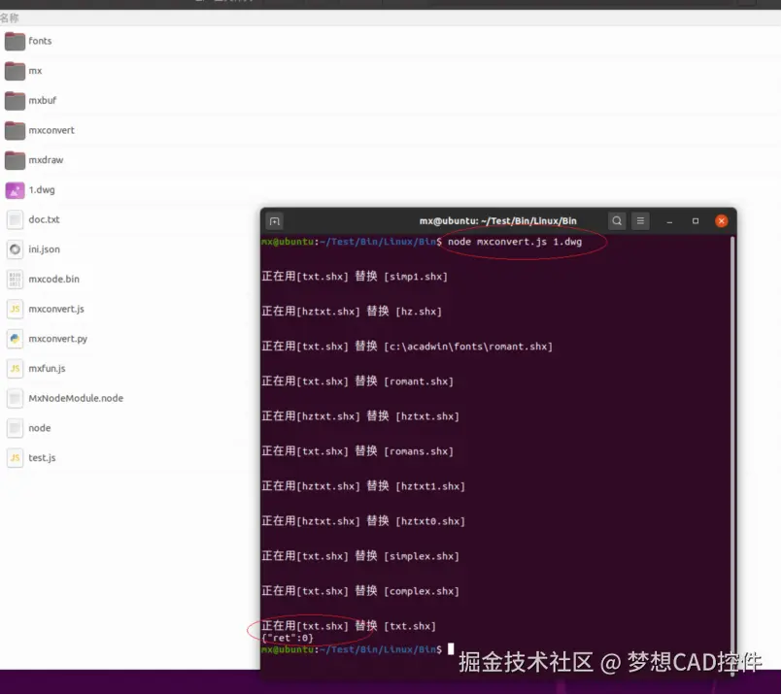
Task: Select the mxconvert.py Python file icon
Action: click(15, 339)
